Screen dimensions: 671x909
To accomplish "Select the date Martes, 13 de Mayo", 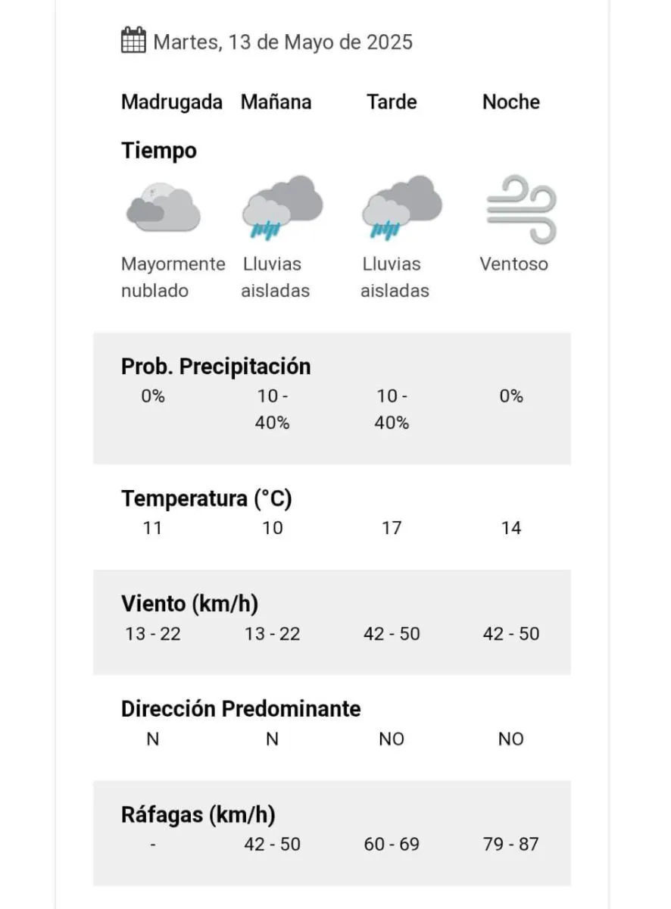I will pyautogui.click(x=282, y=42).
